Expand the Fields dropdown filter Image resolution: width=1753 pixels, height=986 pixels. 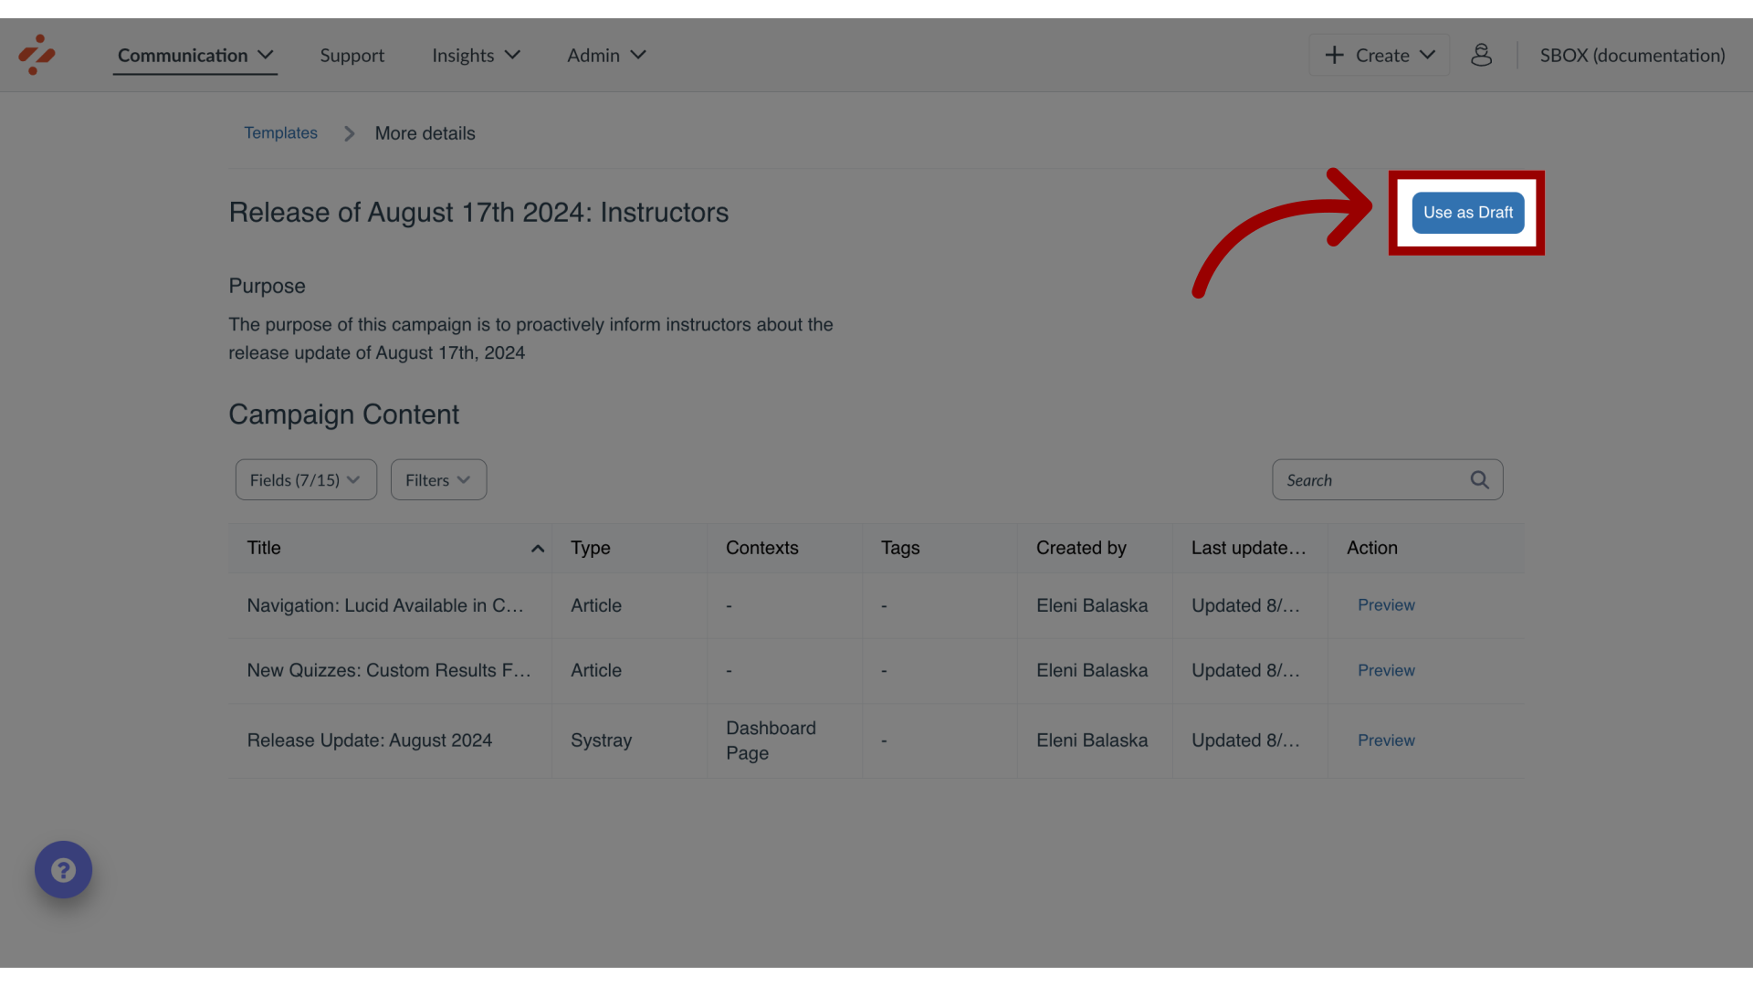(x=306, y=479)
